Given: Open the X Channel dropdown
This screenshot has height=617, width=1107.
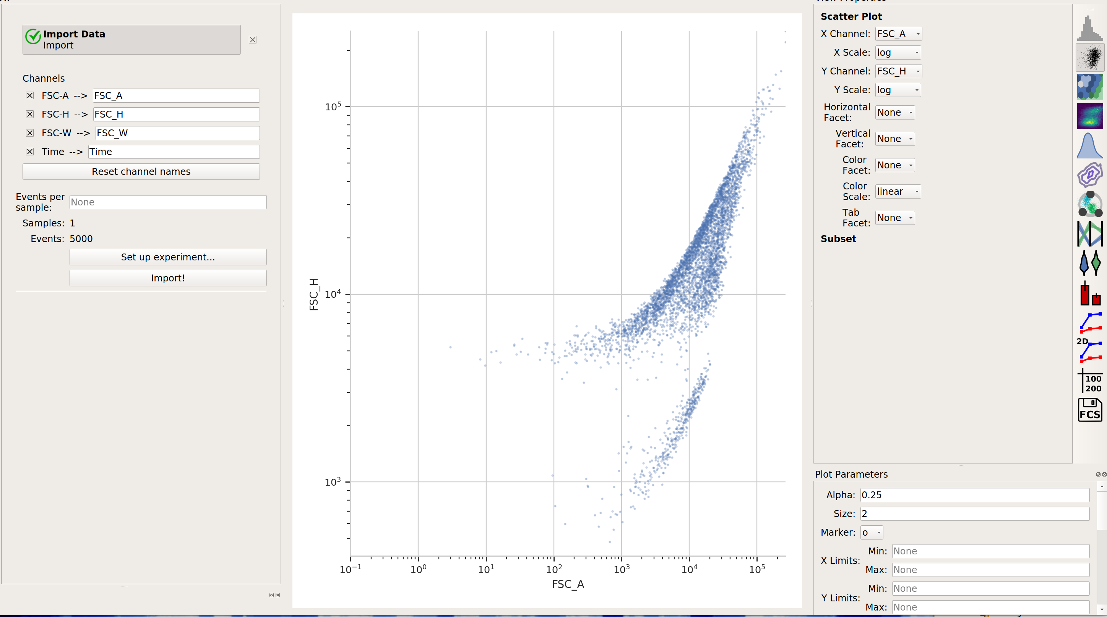Looking at the screenshot, I should click(898, 34).
